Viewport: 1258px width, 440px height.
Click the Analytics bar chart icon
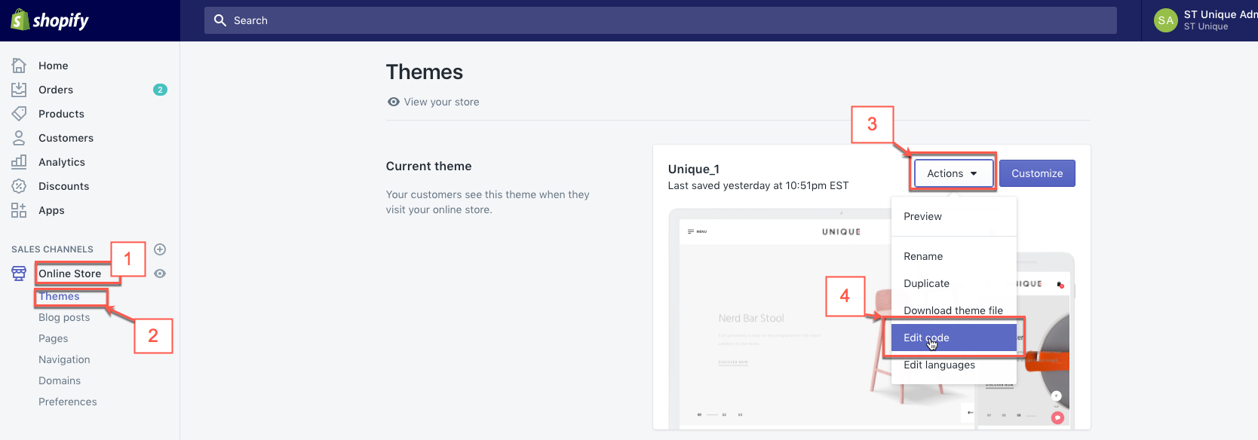tap(19, 162)
